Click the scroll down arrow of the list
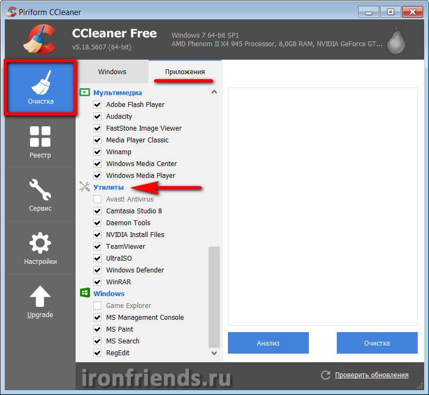The height and width of the screenshot is (395, 429). [214, 353]
